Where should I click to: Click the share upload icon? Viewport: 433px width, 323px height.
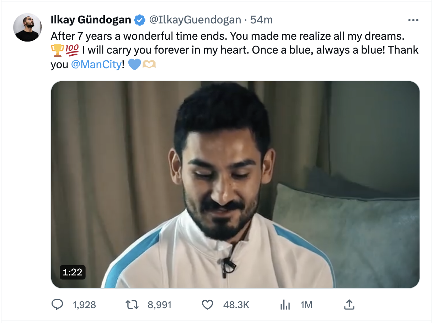tap(349, 305)
